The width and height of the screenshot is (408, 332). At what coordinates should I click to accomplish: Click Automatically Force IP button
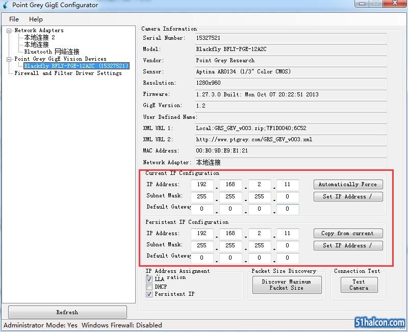click(x=348, y=184)
